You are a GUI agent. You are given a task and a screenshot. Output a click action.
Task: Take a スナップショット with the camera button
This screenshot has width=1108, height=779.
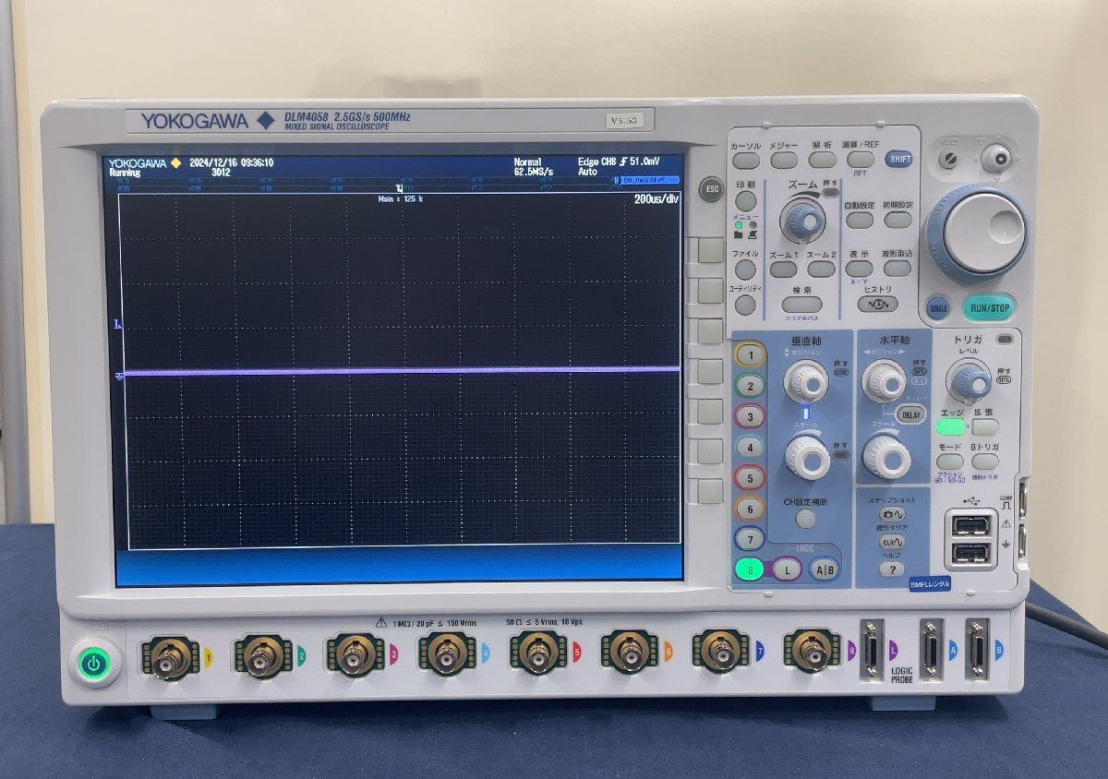(892, 515)
